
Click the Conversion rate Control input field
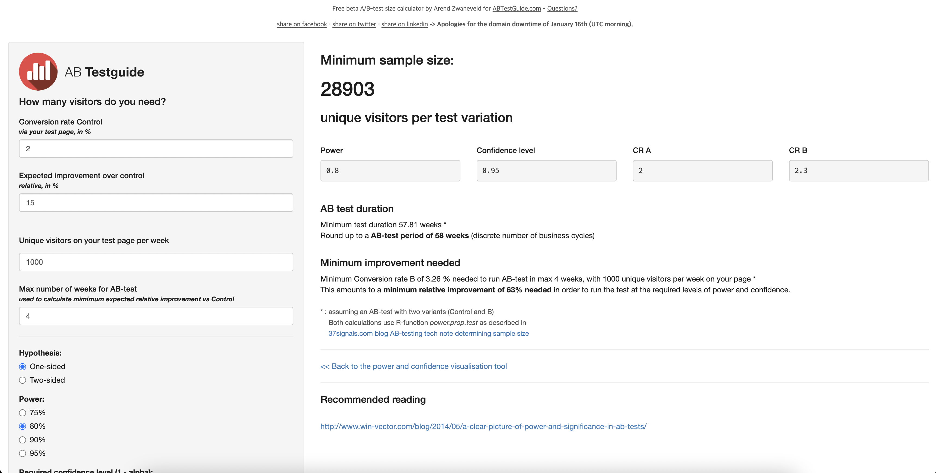[156, 149]
